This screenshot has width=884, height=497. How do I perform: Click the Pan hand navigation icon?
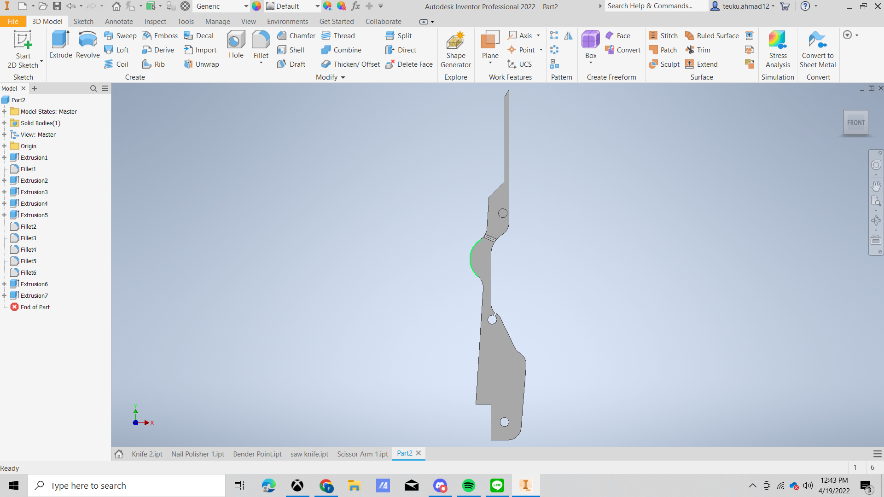click(x=876, y=185)
